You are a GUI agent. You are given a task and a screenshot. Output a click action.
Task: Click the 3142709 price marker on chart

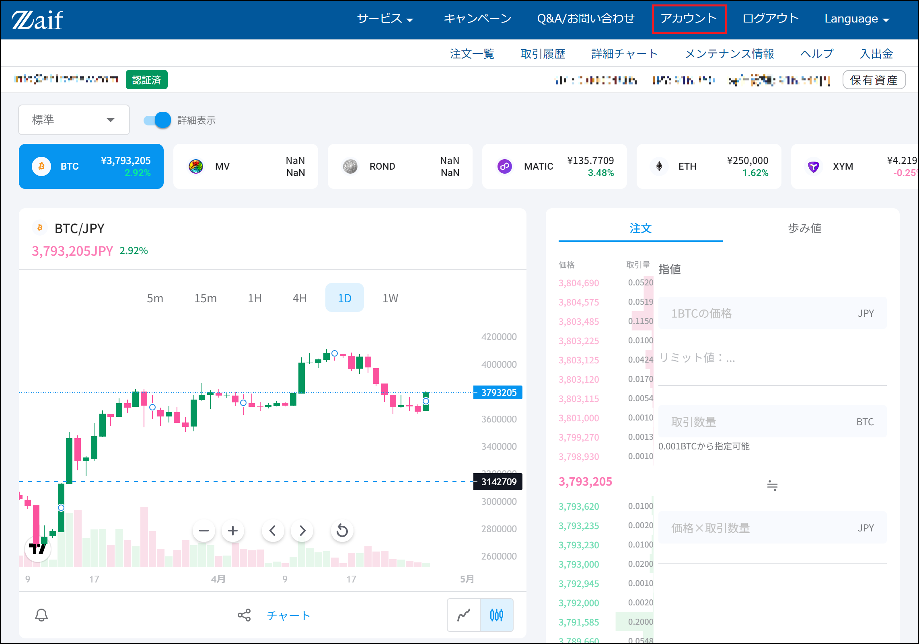click(x=498, y=482)
